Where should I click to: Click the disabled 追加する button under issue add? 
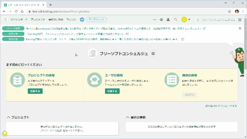pos(189,95)
